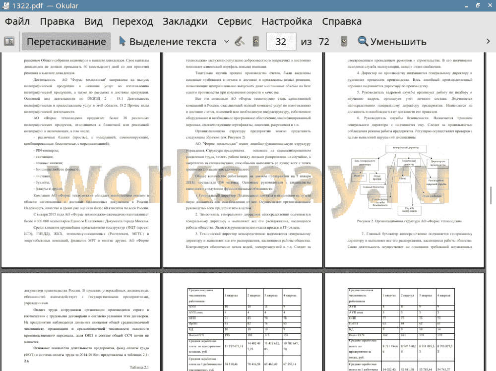Toggle the sidebar panel icon
Screen dimensions: 496x371
[x=9, y=42]
